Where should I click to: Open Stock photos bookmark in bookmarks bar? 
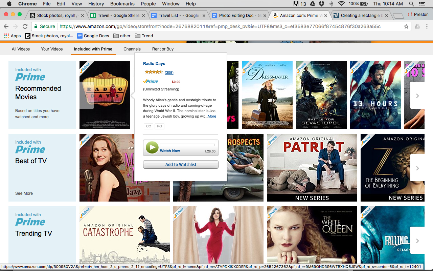click(49, 36)
